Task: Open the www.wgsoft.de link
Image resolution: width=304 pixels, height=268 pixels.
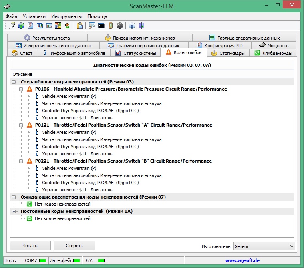Action: (x=242, y=260)
